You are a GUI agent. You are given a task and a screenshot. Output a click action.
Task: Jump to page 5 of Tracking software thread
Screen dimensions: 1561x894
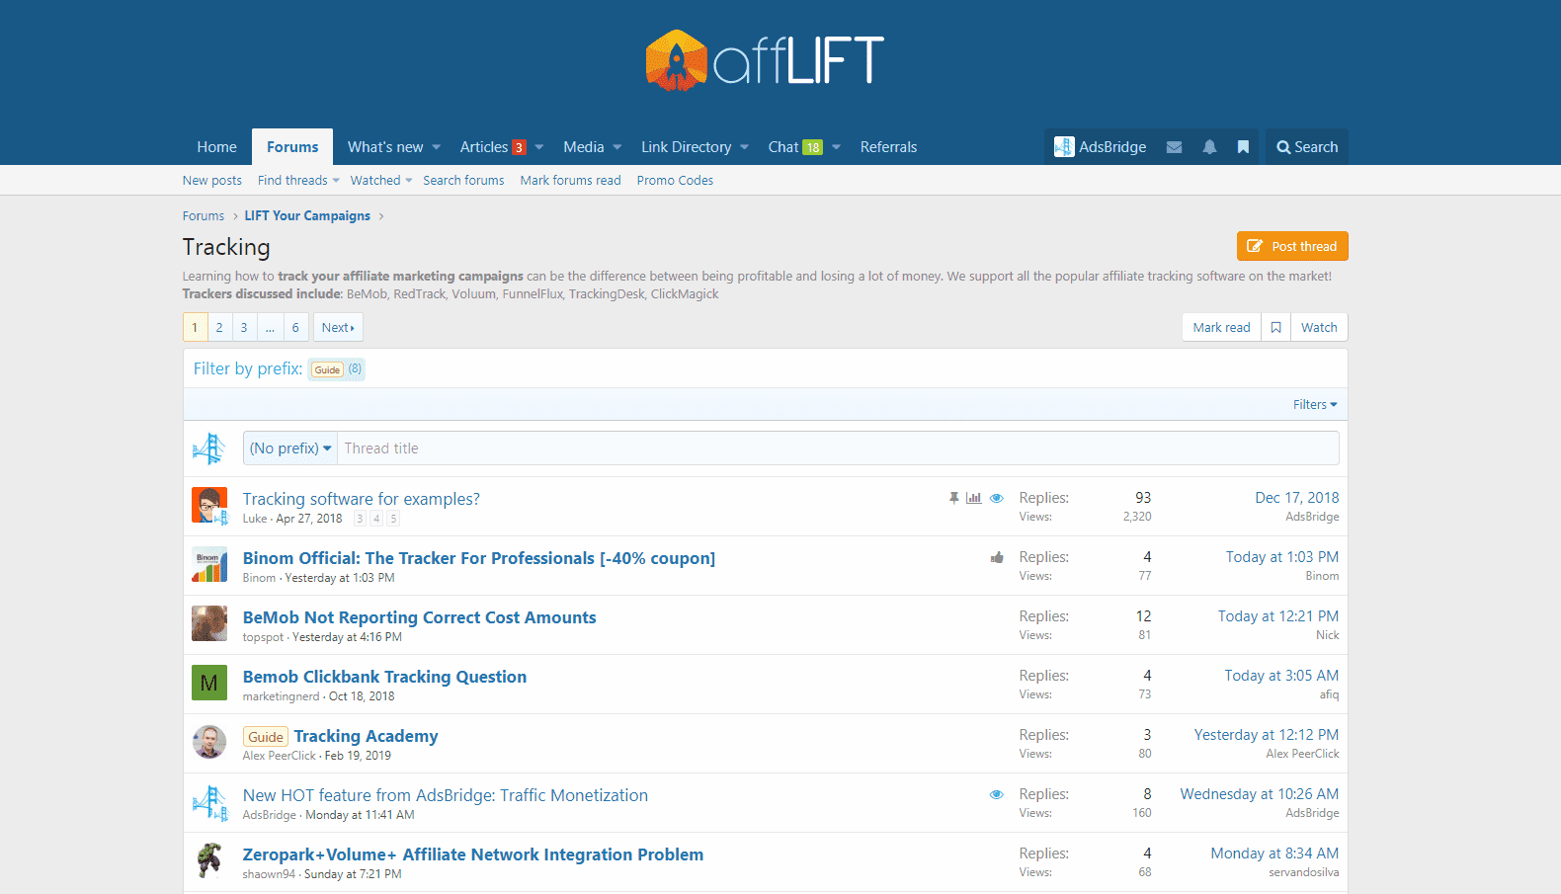[393, 519]
